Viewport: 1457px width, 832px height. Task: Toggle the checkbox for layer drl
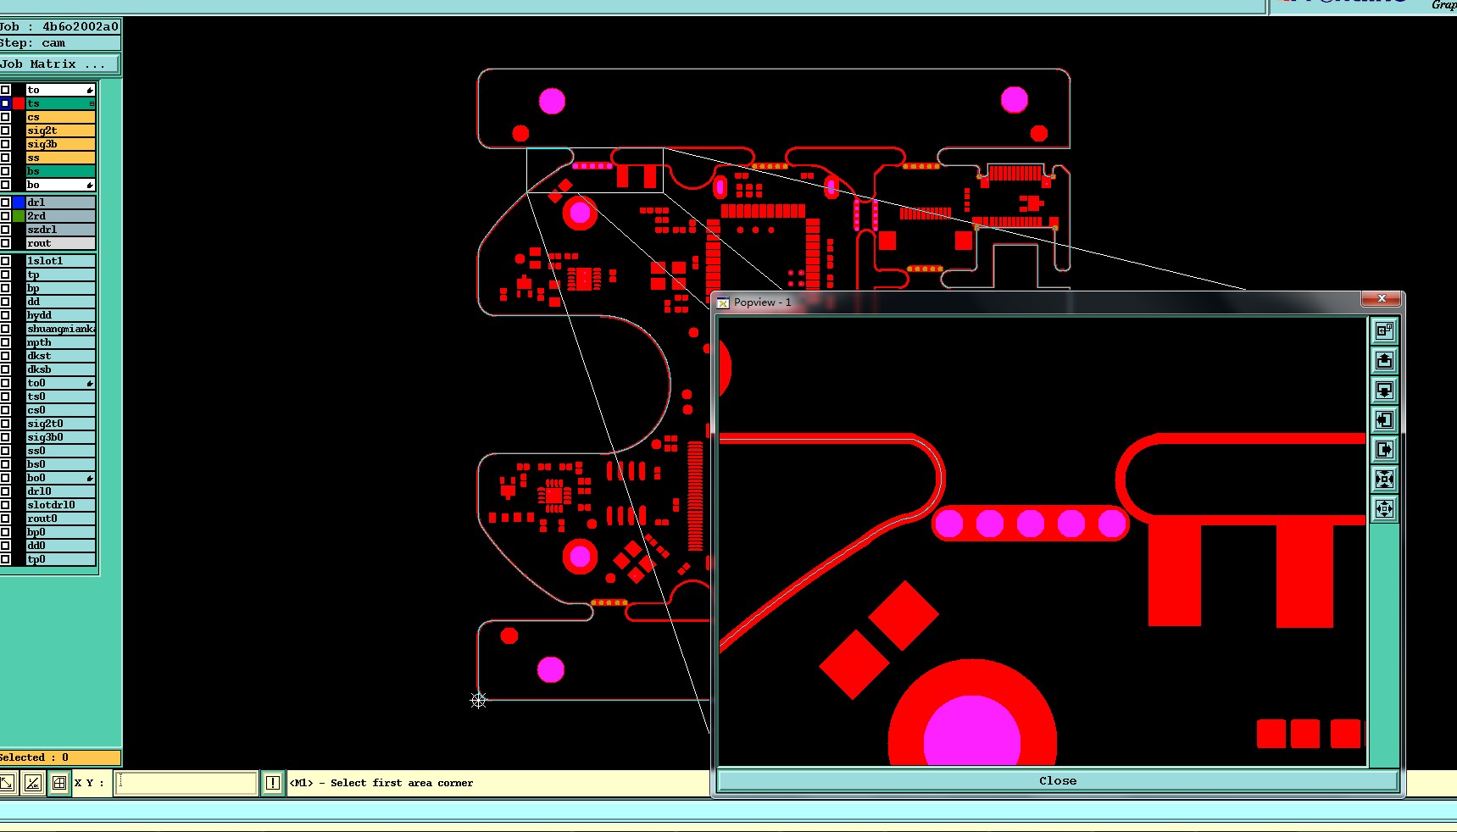pyautogui.click(x=5, y=202)
